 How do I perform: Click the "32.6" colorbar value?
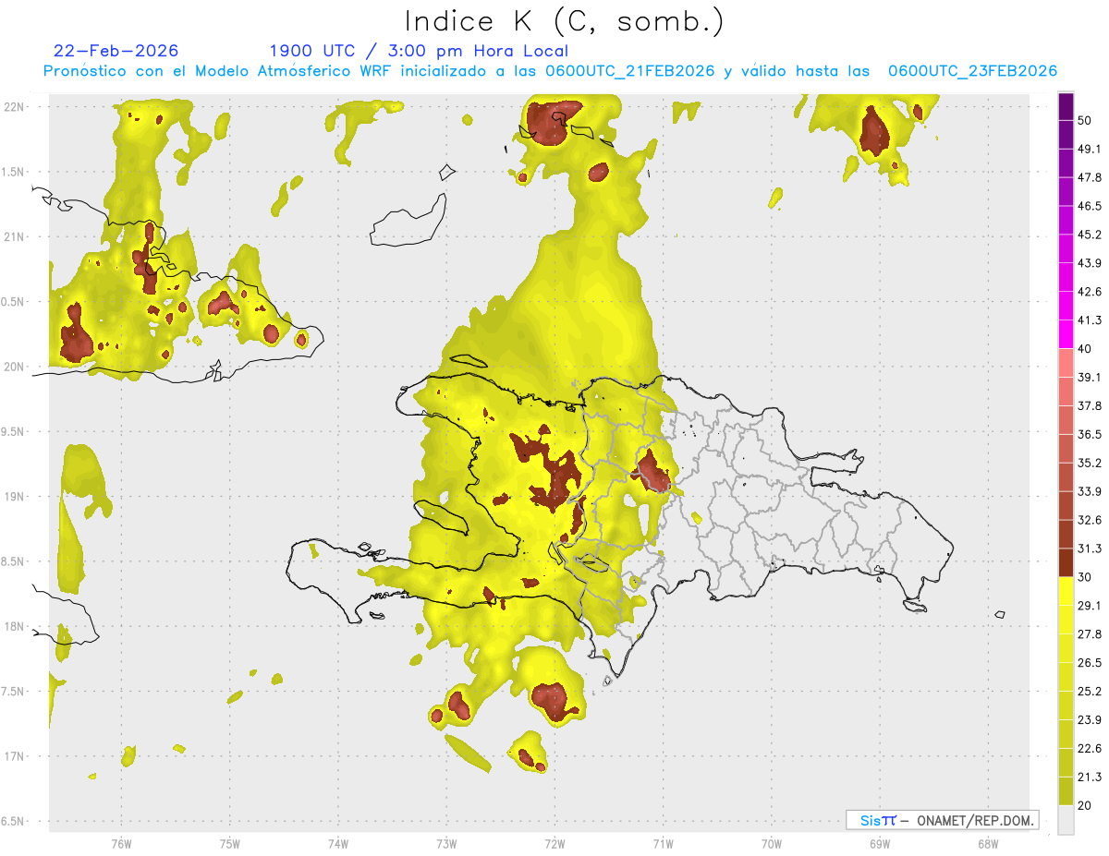coord(1091,520)
